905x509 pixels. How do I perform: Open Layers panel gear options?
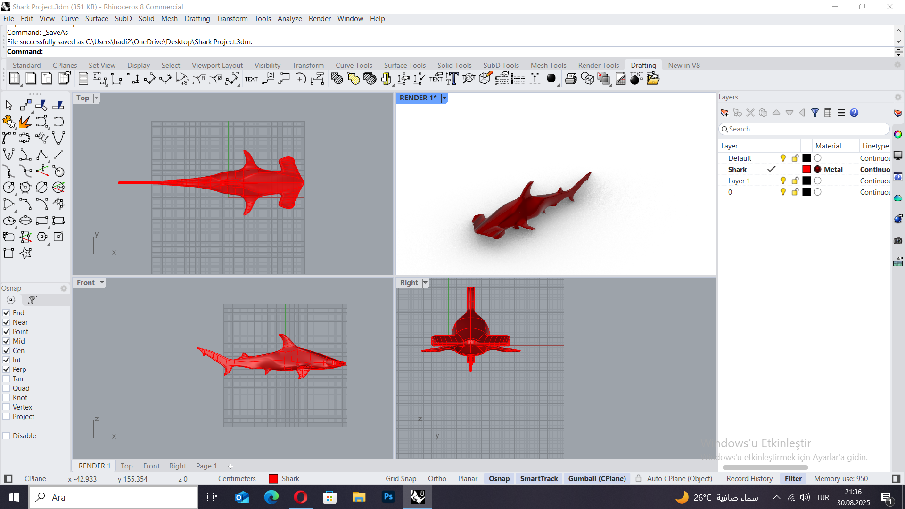(898, 97)
